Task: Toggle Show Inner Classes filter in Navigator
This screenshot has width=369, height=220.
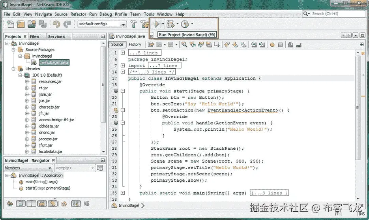Action: pyautogui.click(x=53, y=203)
